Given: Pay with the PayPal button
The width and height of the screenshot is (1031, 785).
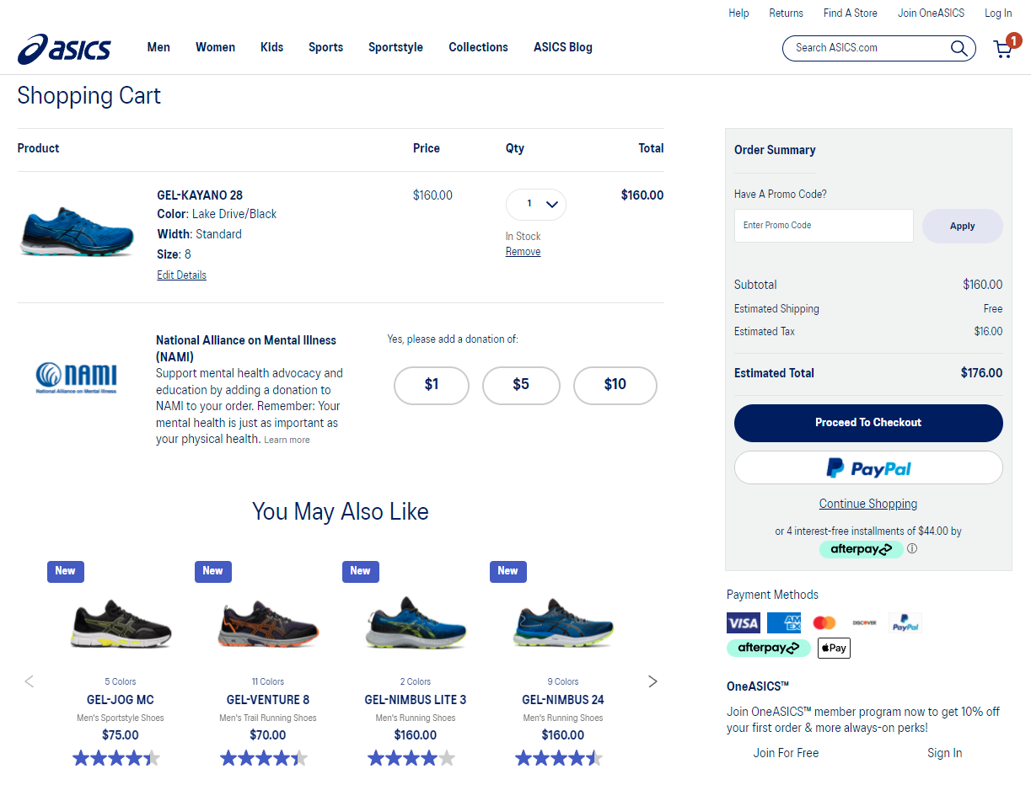Looking at the screenshot, I should click(868, 468).
